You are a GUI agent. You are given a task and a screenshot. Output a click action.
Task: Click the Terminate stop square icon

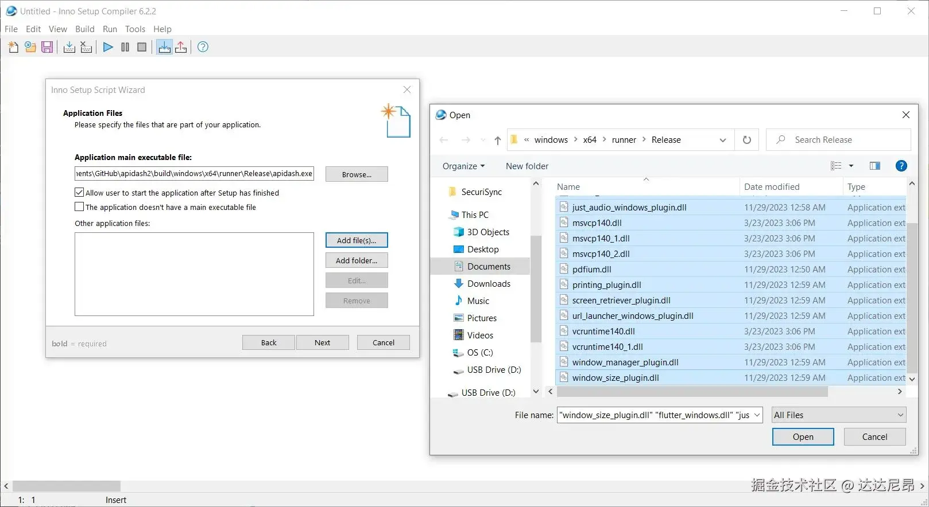[142, 47]
